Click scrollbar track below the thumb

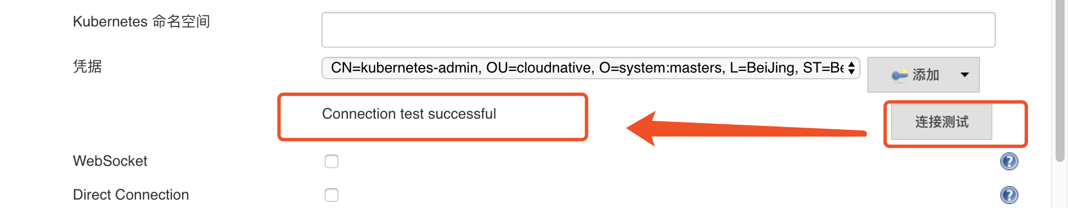click(x=1061, y=186)
